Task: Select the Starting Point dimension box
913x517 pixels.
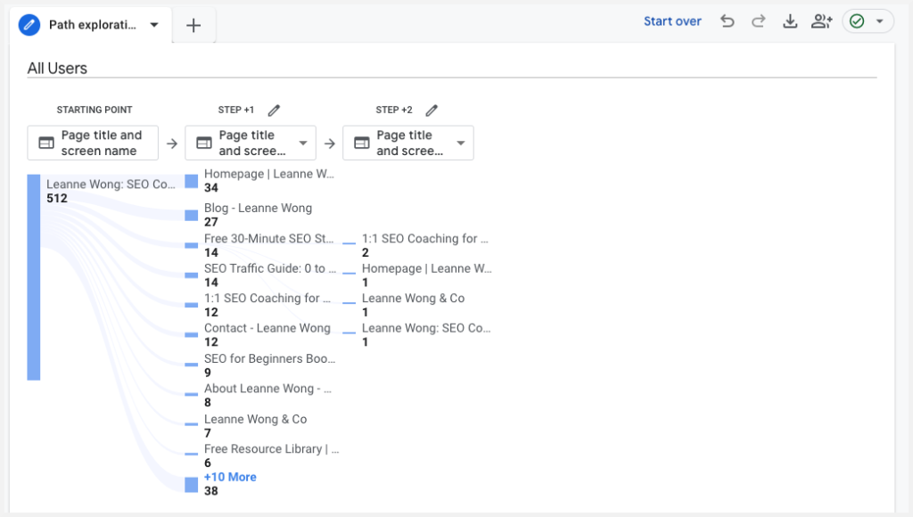Action: (x=93, y=143)
